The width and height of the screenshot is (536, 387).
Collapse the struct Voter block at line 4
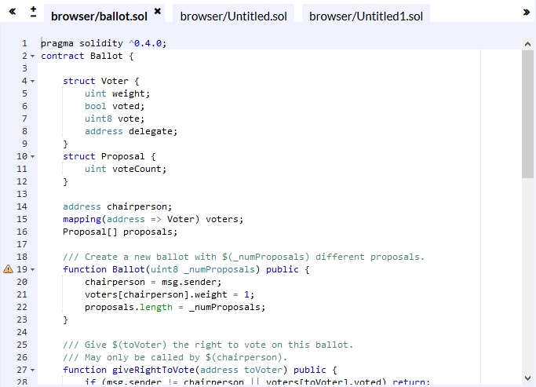coord(32,82)
